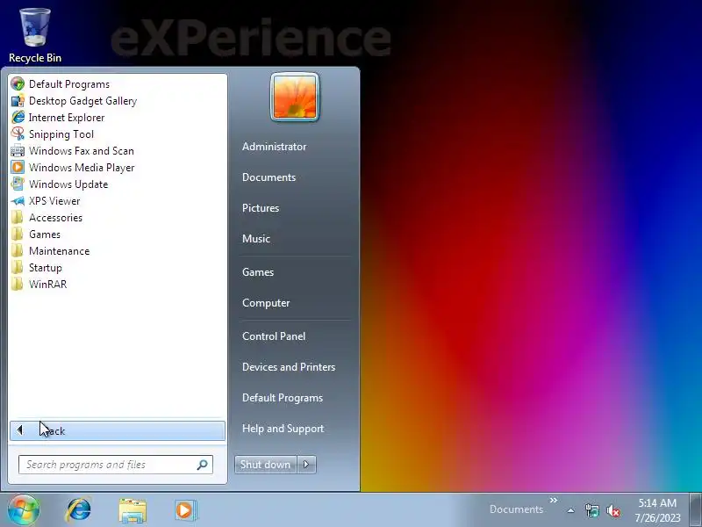Expand the WinRAR folder label

[x=48, y=285]
